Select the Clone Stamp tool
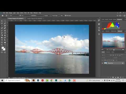 coord(5,31)
